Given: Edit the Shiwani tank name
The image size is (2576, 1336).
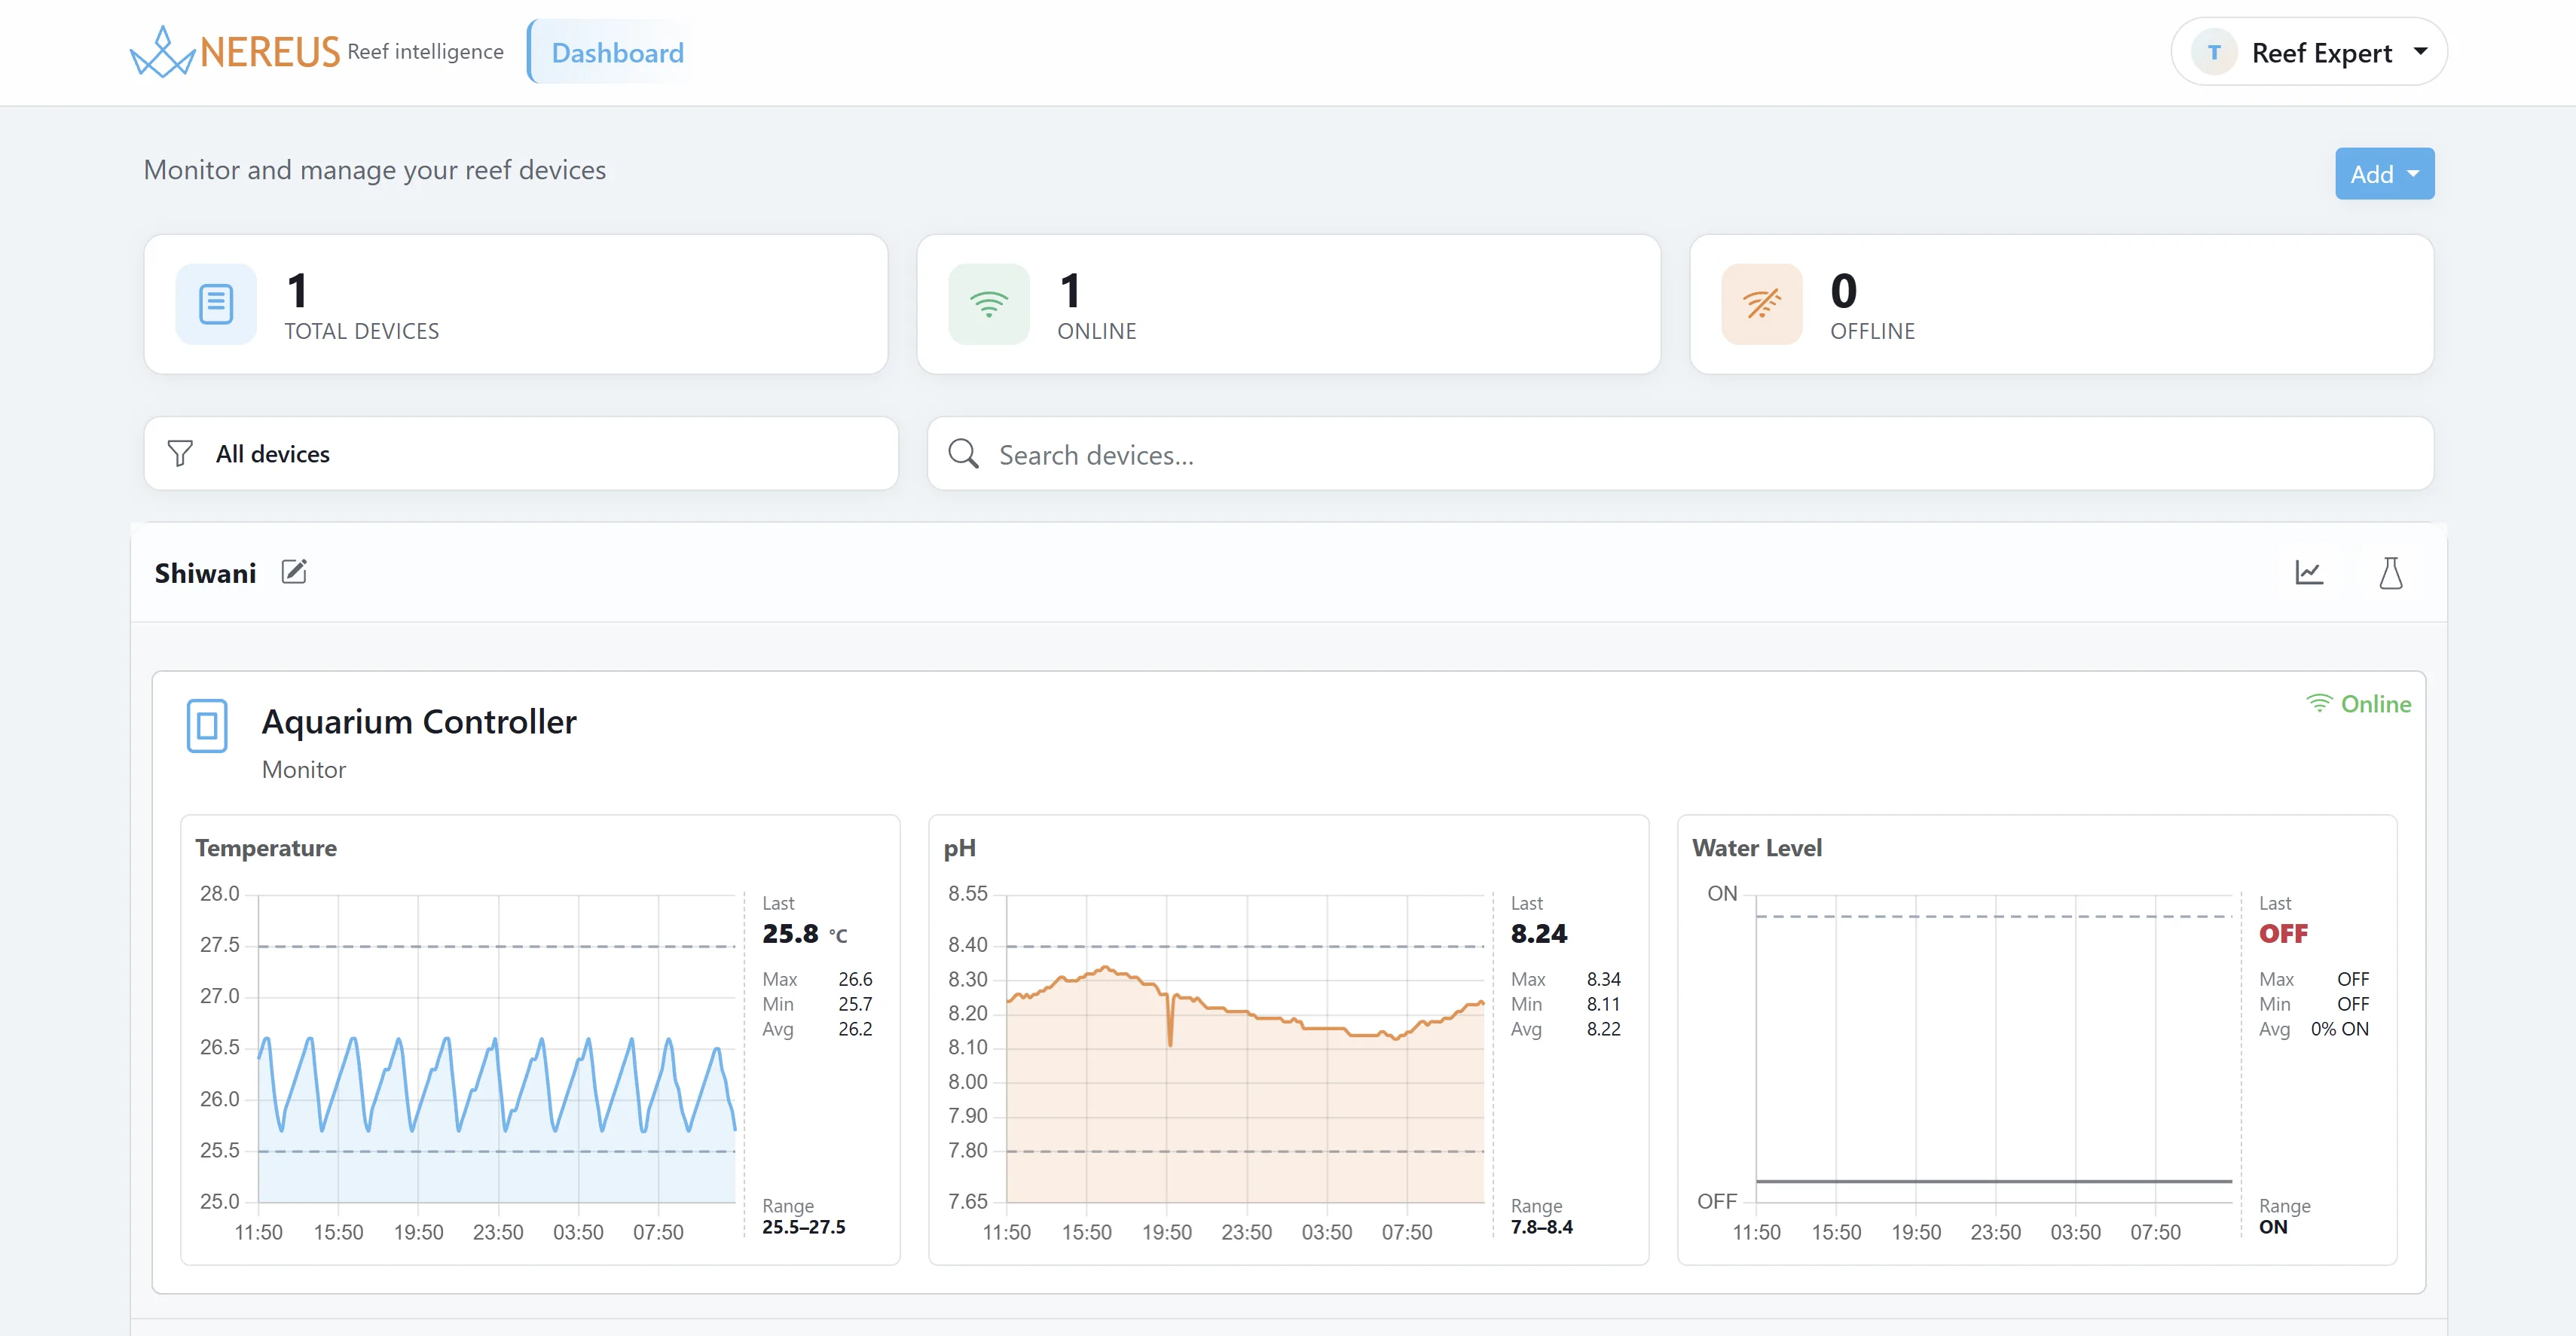Looking at the screenshot, I should pyautogui.click(x=294, y=572).
